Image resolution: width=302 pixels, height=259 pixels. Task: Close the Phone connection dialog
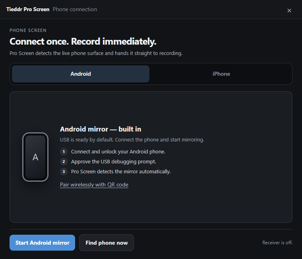tap(289, 11)
